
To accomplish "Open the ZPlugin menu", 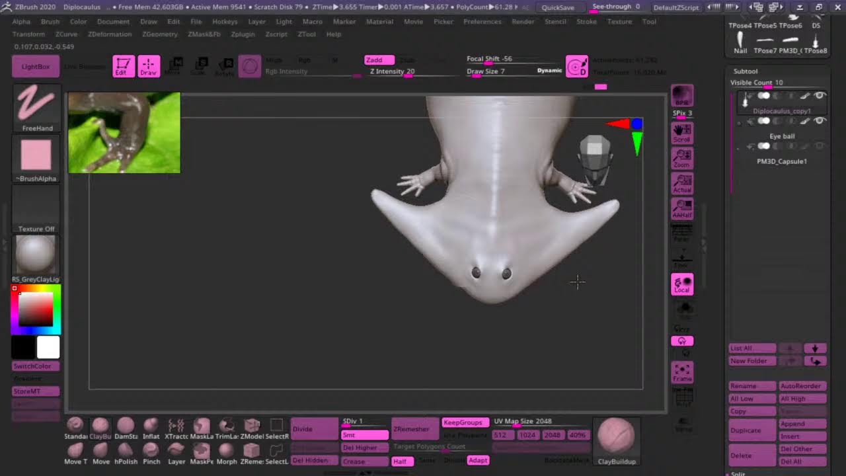I will click(243, 34).
